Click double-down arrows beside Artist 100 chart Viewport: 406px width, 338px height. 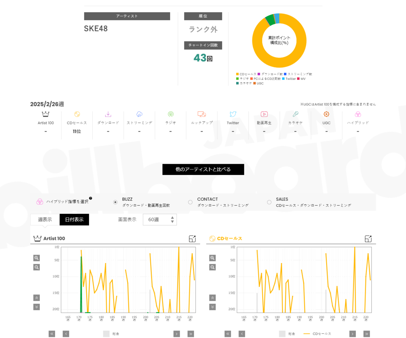point(37,307)
